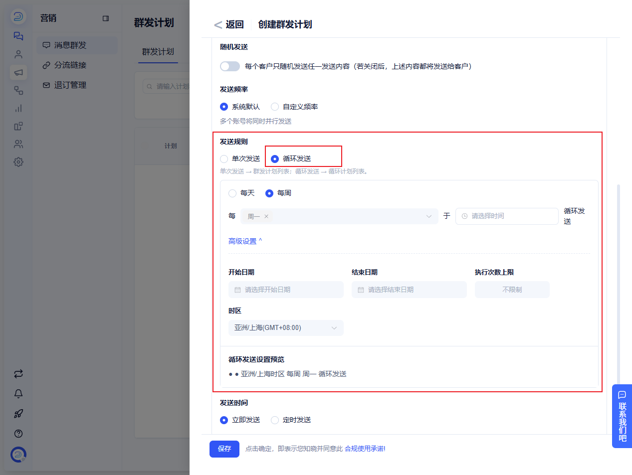Open the notifications bell icon
The image size is (632, 475).
click(18, 394)
